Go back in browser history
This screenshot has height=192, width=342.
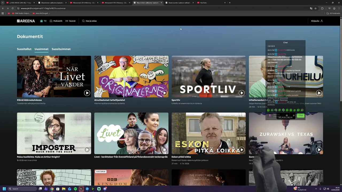point(3,8)
